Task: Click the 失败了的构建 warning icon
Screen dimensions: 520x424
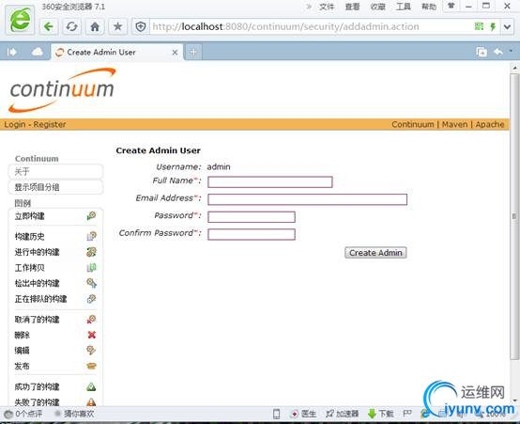Action: (91, 402)
